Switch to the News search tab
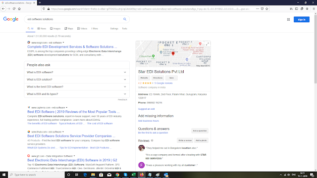The height and width of the screenshot is (178, 317). [42, 29]
